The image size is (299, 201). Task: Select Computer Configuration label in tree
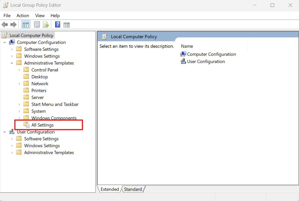[41, 42]
